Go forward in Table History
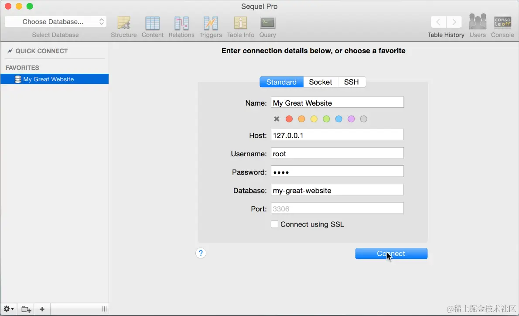Screen dimensions: 519x316 point(454,22)
